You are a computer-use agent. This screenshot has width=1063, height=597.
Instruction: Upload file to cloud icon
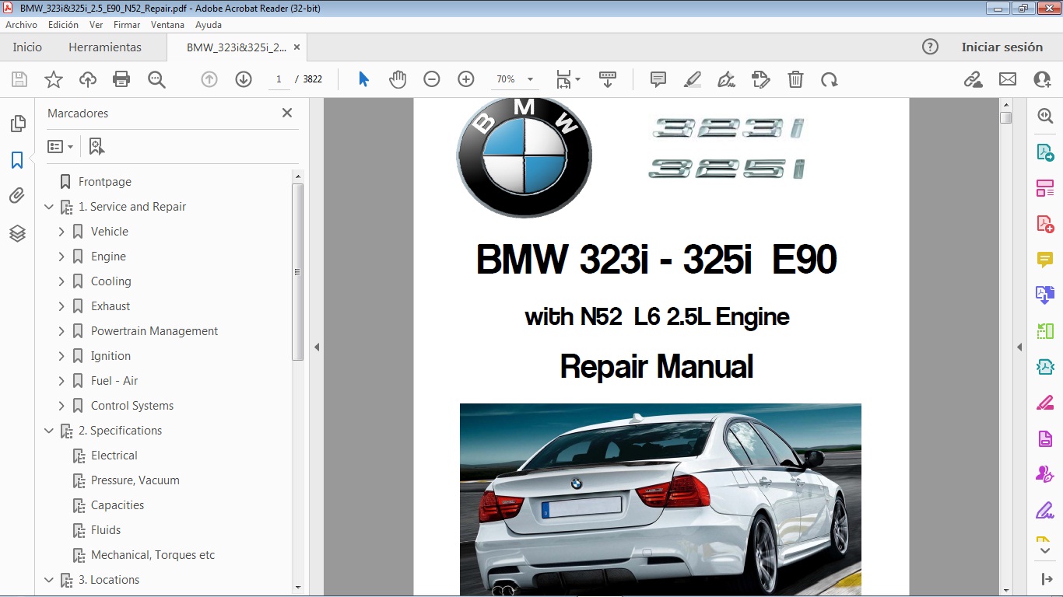[x=88, y=79]
